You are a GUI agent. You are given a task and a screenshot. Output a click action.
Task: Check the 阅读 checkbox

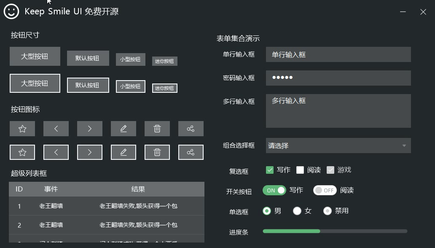300,170
